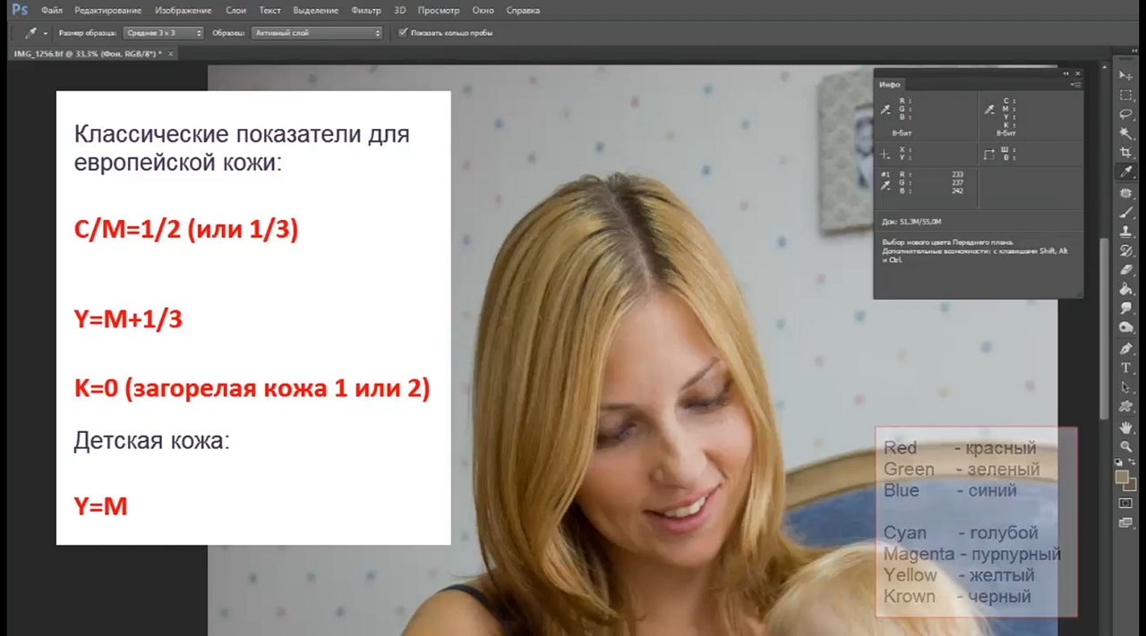Select the Zoom tool
The height and width of the screenshot is (636, 1146).
click(1126, 446)
